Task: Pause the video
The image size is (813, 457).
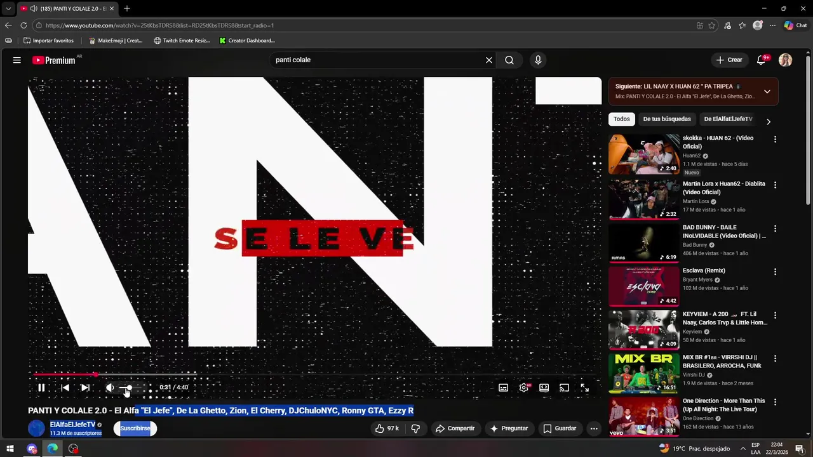Action: point(41,388)
